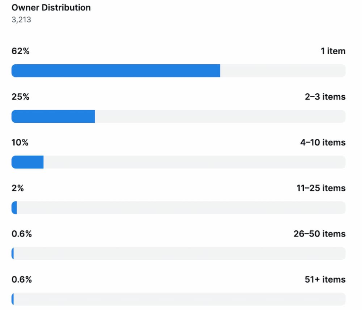This screenshot has width=362, height=310.
Task: Click the blue fill of the 10% bar
Action: [x=27, y=162]
